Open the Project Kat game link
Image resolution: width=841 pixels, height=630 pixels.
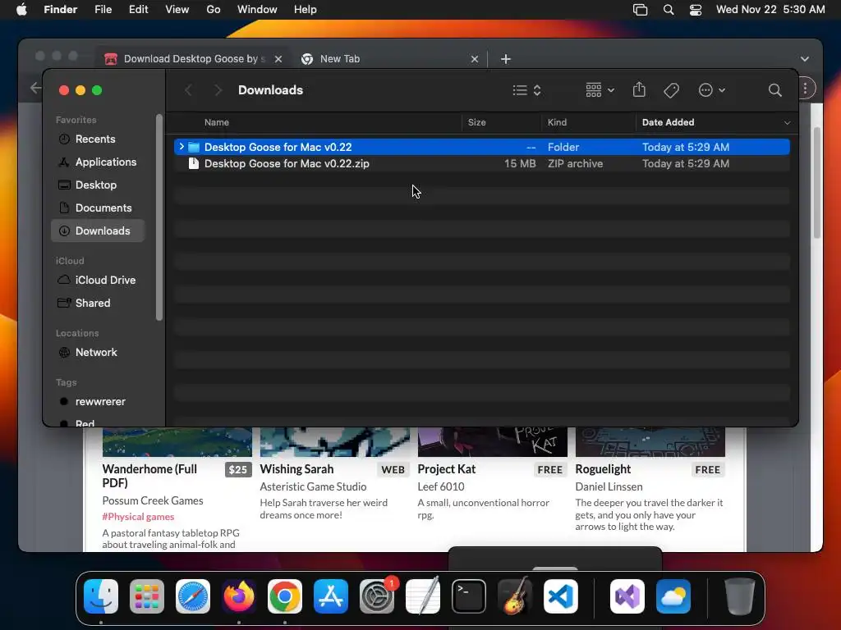(x=447, y=469)
